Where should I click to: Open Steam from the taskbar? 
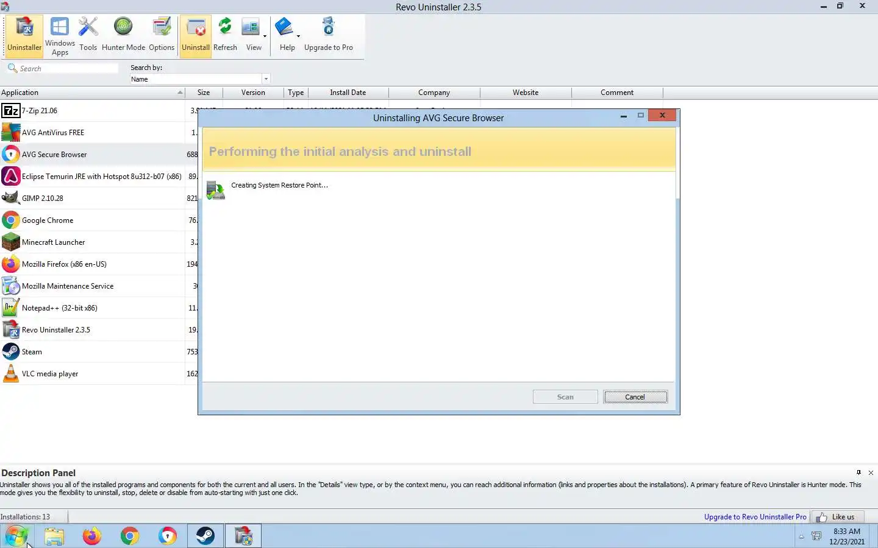(205, 536)
